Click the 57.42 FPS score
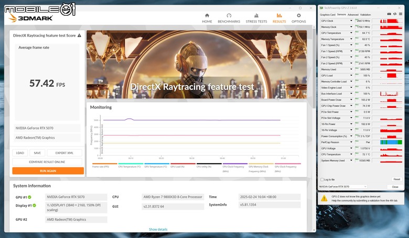 47,83
